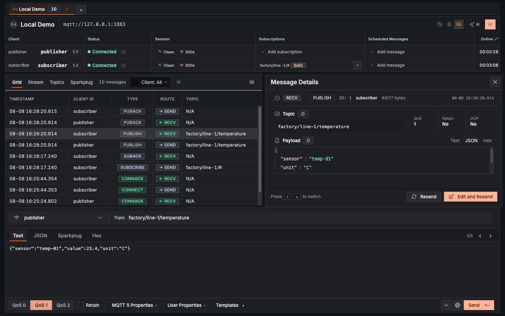Open the AI assistant button
The height and width of the screenshot is (316, 505).
(x=474, y=24)
